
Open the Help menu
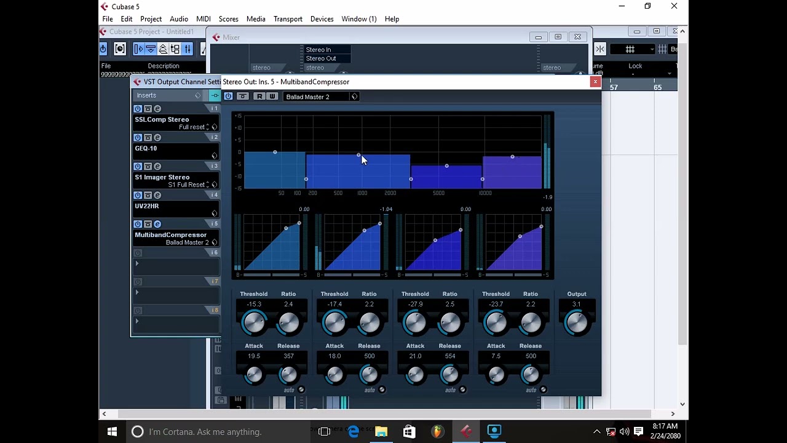pyautogui.click(x=392, y=19)
